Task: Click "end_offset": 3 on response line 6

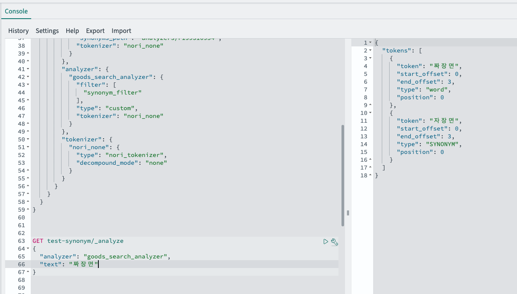Action: click(x=425, y=82)
